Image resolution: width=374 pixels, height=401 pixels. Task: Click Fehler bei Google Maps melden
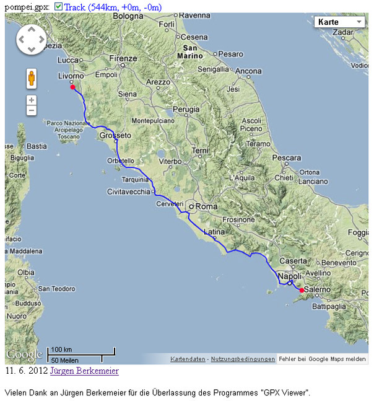tap(322, 359)
